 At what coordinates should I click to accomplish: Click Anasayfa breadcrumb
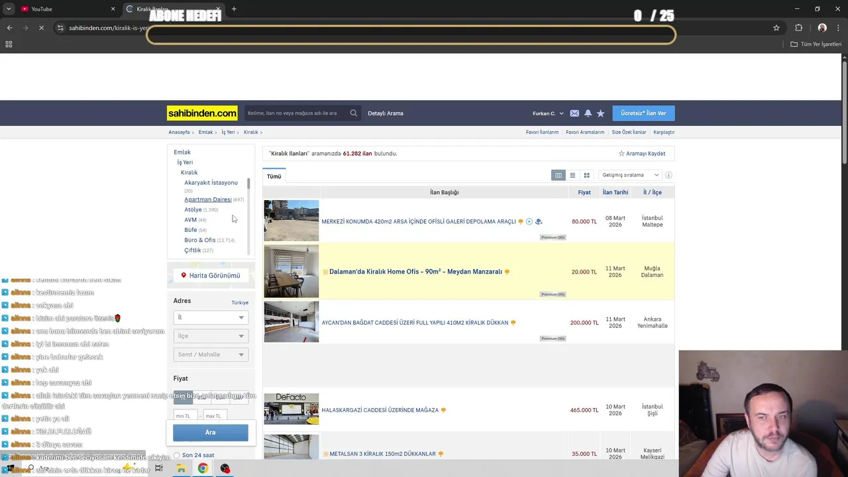pos(179,132)
